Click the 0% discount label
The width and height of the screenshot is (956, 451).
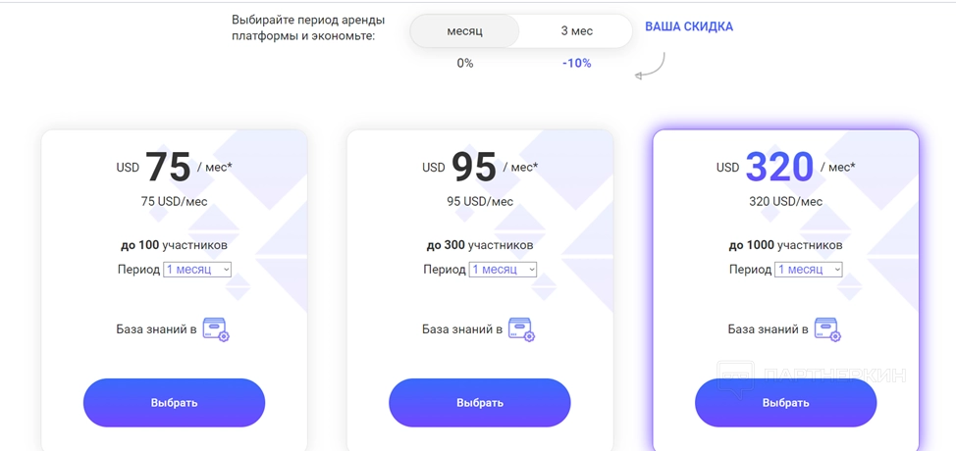pos(465,64)
